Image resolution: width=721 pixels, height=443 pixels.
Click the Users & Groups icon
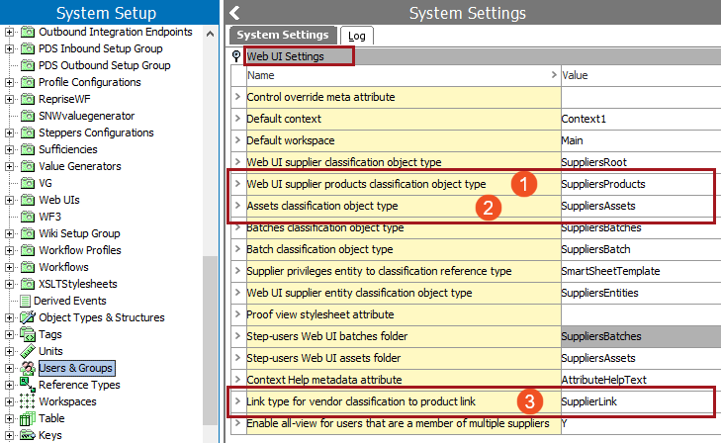(x=27, y=368)
